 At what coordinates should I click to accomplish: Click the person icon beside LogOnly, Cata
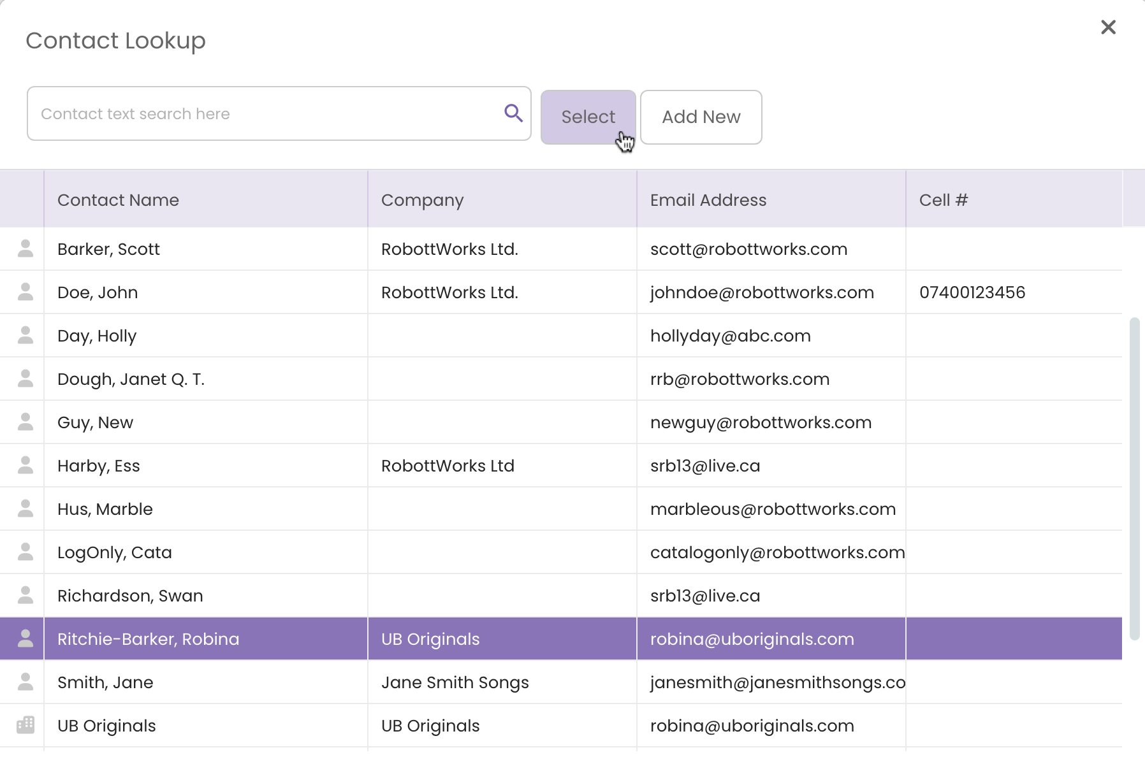(x=26, y=552)
